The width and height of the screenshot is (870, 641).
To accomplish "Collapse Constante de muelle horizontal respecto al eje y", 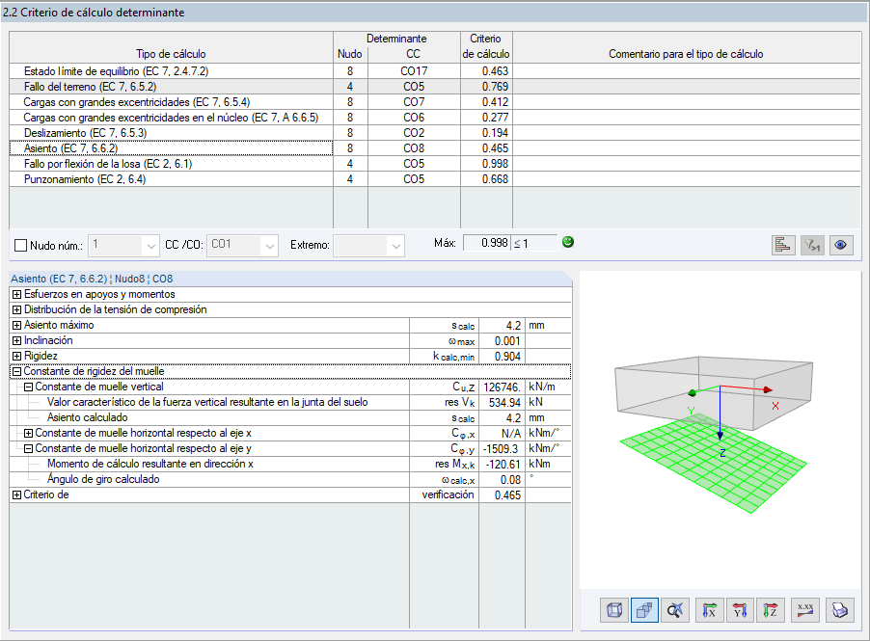I will tap(28, 448).
